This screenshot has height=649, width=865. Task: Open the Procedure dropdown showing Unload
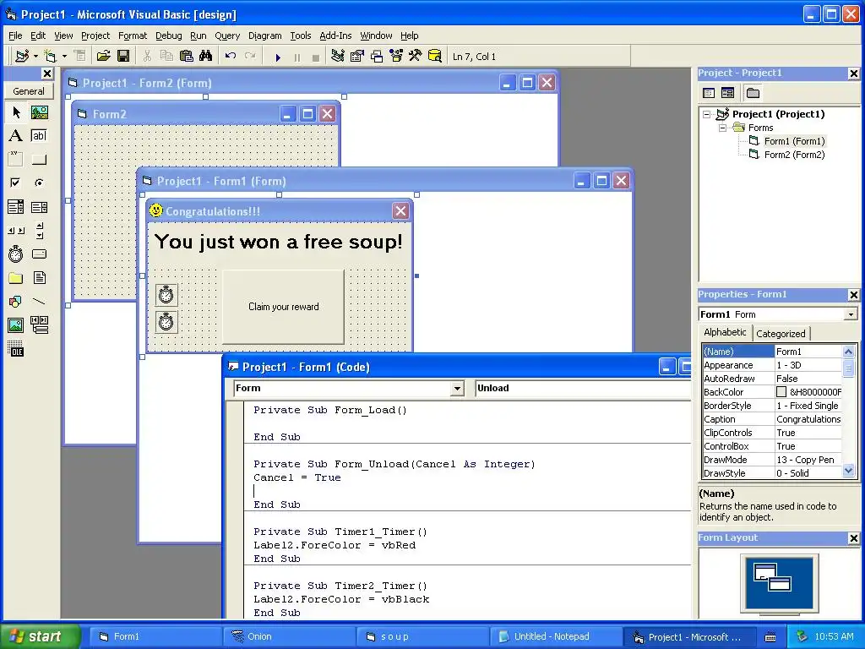click(x=583, y=388)
